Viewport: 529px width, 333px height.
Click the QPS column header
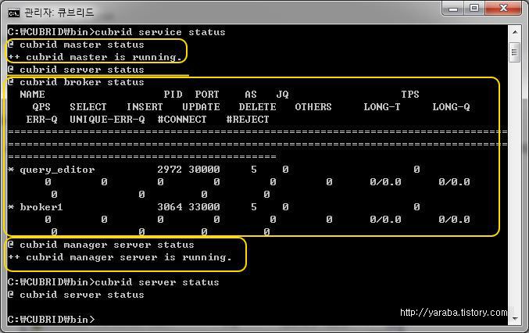point(41,107)
